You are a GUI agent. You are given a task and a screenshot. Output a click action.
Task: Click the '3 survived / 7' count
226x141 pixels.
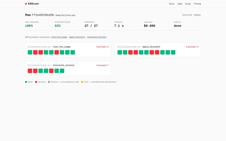pyautogui.click(x=102, y=65)
